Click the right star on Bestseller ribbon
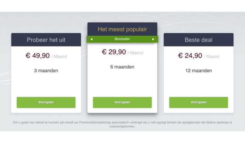The height and width of the screenshot is (143, 245). coord(153,39)
